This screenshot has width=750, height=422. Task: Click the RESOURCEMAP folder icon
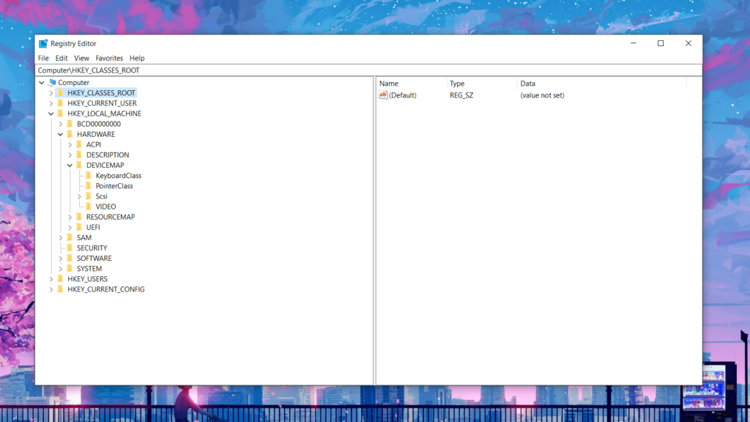79,217
